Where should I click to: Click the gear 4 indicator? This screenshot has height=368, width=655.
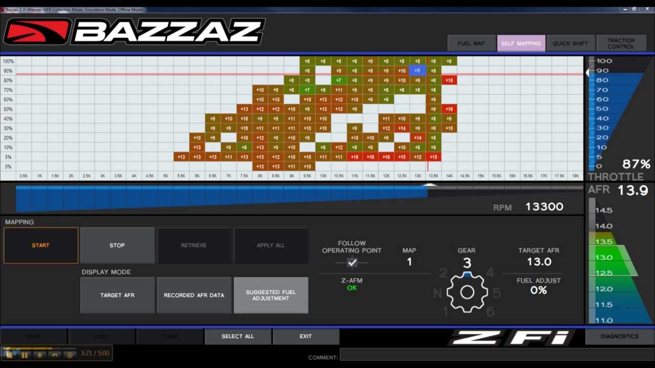490,272
